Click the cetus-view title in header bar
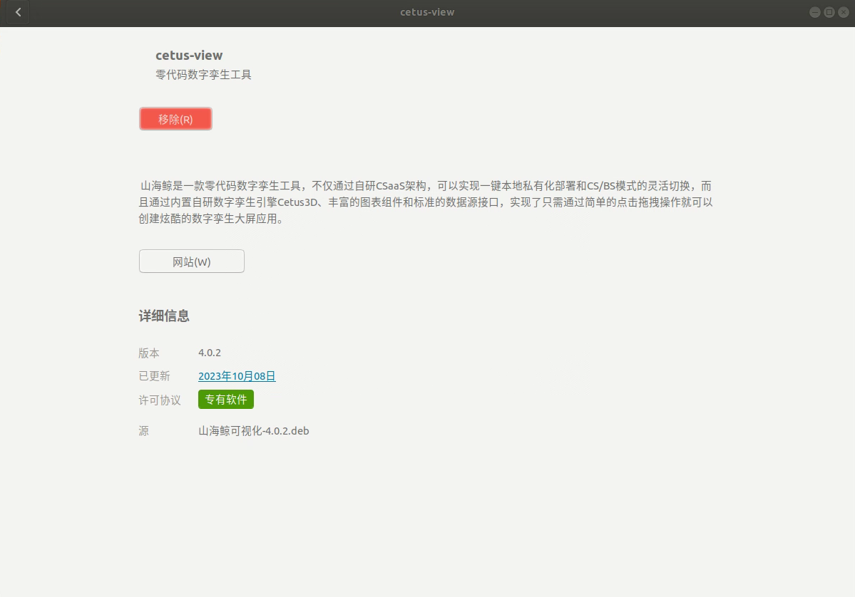 pos(427,12)
